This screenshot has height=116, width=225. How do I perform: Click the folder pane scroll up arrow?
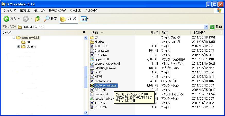click(86, 38)
